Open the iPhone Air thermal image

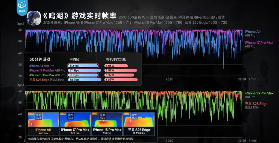tap(43, 124)
